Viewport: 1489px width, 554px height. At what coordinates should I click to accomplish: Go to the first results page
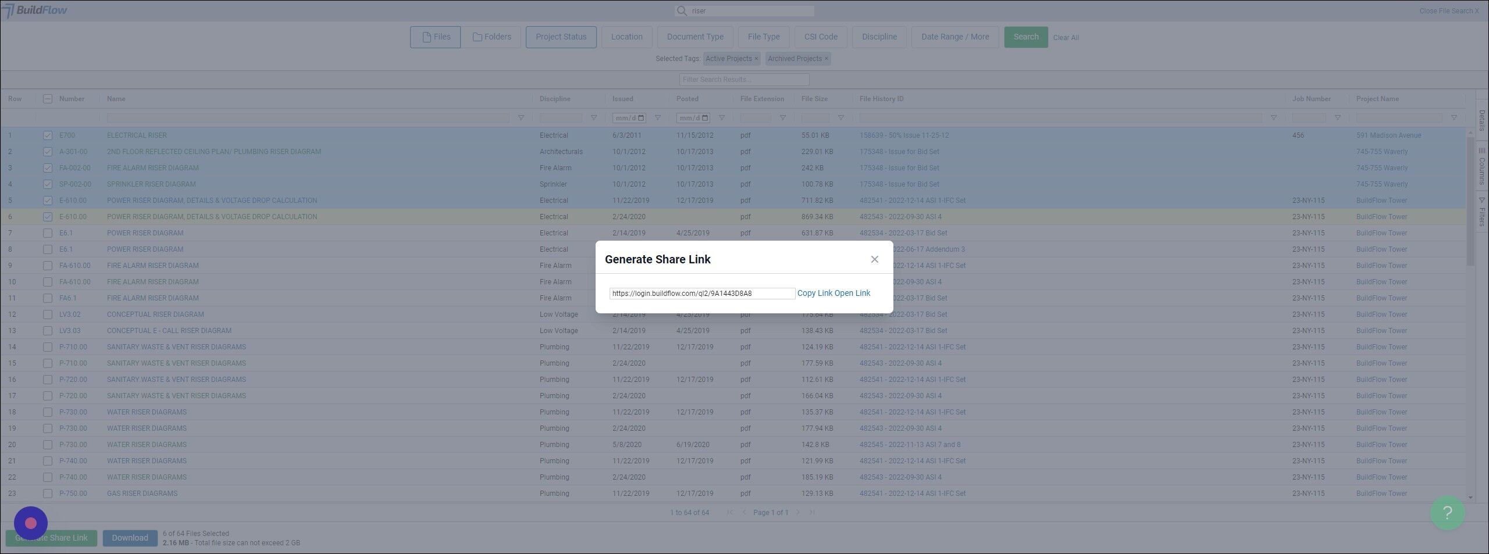[x=730, y=512]
